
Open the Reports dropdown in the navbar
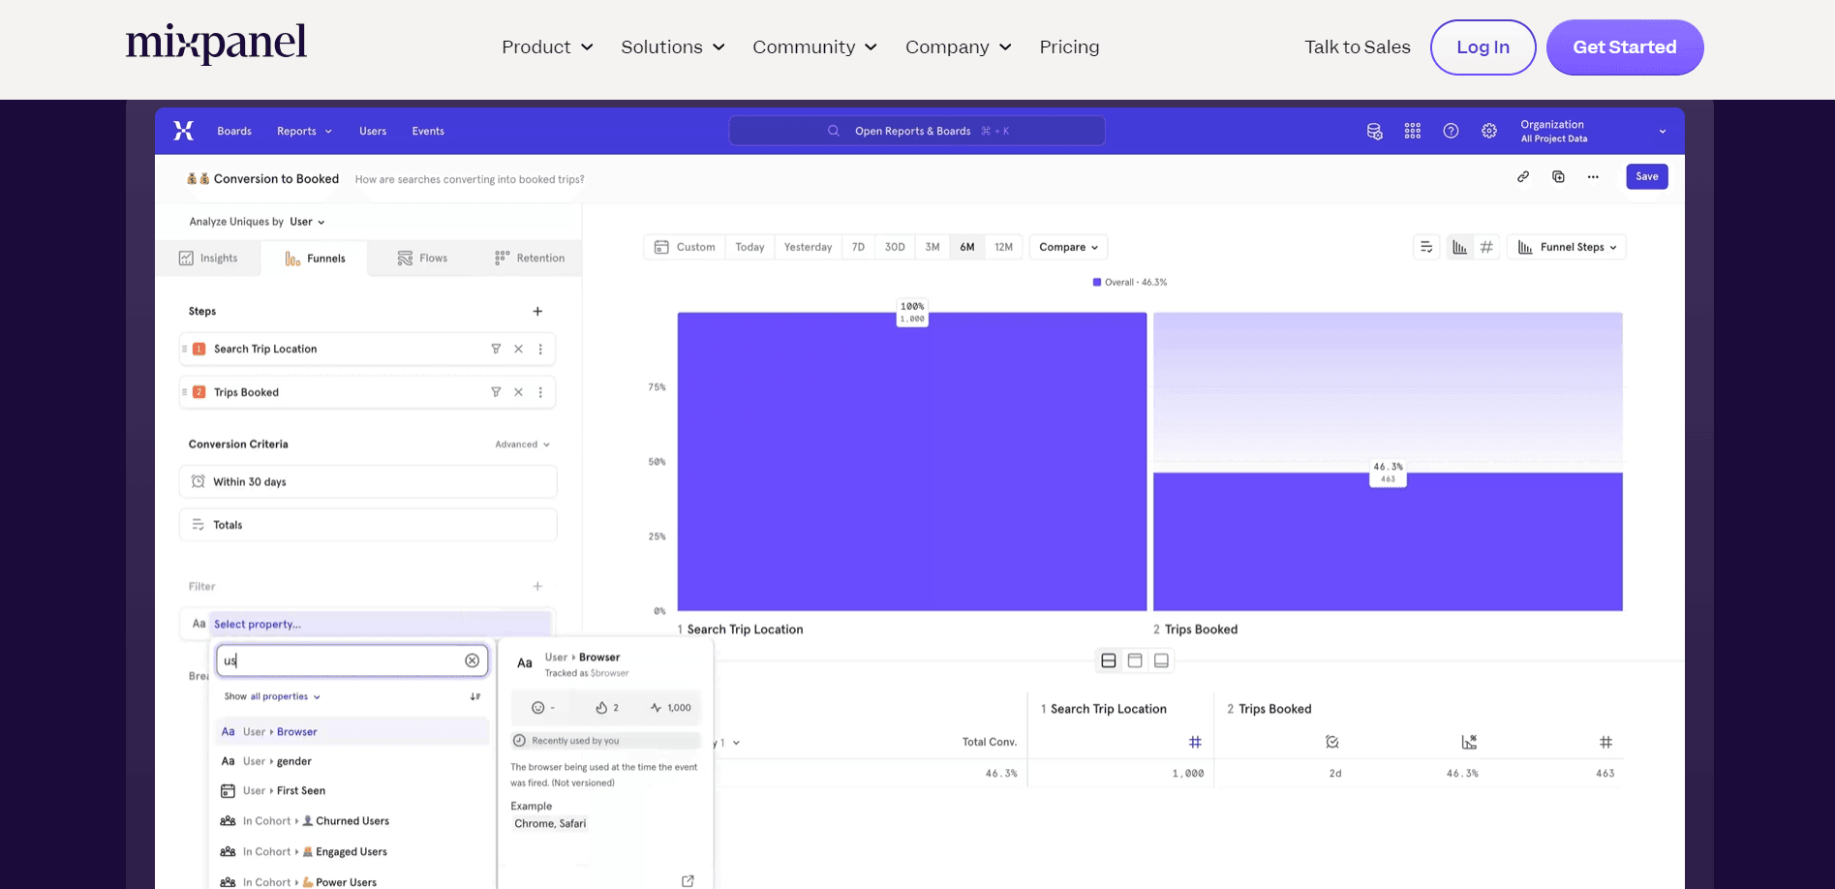[303, 131]
